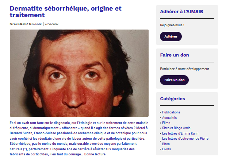Click the Participez à notre développement text

pos(184,69)
